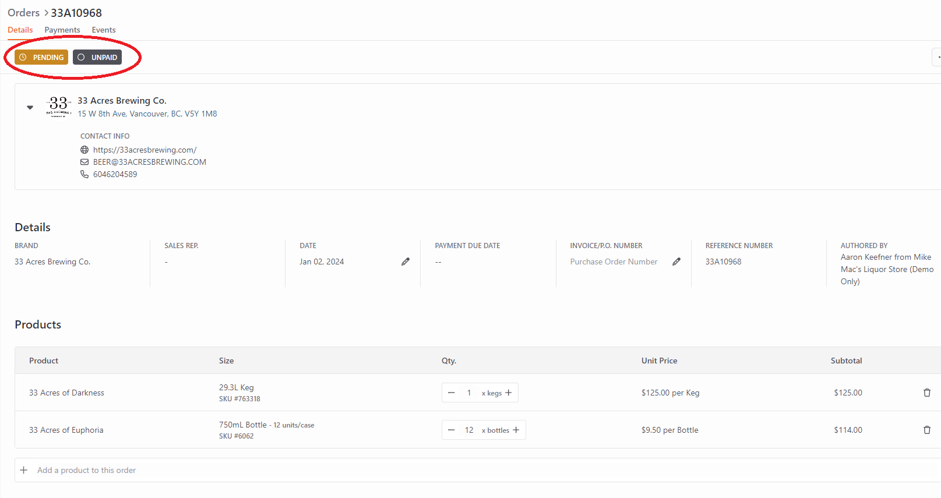
Task: Click the Purchase Order Number field
Action: 614,262
